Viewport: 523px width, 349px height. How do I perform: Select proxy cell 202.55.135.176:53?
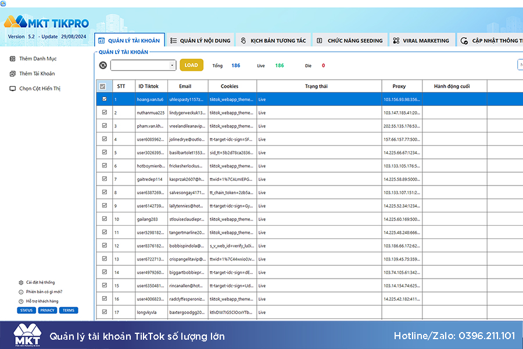click(402, 126)
